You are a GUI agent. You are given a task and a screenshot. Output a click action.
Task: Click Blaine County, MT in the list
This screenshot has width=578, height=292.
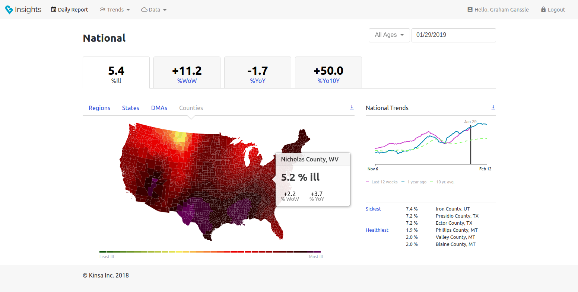click(x=455, y=244)
